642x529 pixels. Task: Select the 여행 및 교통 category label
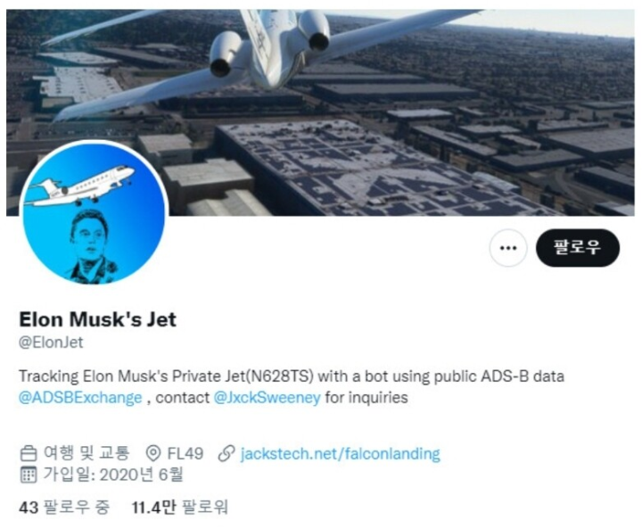(86, 453)
